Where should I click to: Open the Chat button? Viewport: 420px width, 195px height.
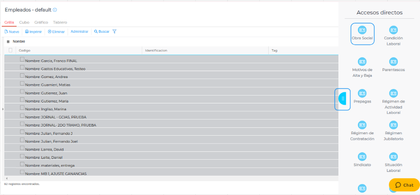pos(404,185)
